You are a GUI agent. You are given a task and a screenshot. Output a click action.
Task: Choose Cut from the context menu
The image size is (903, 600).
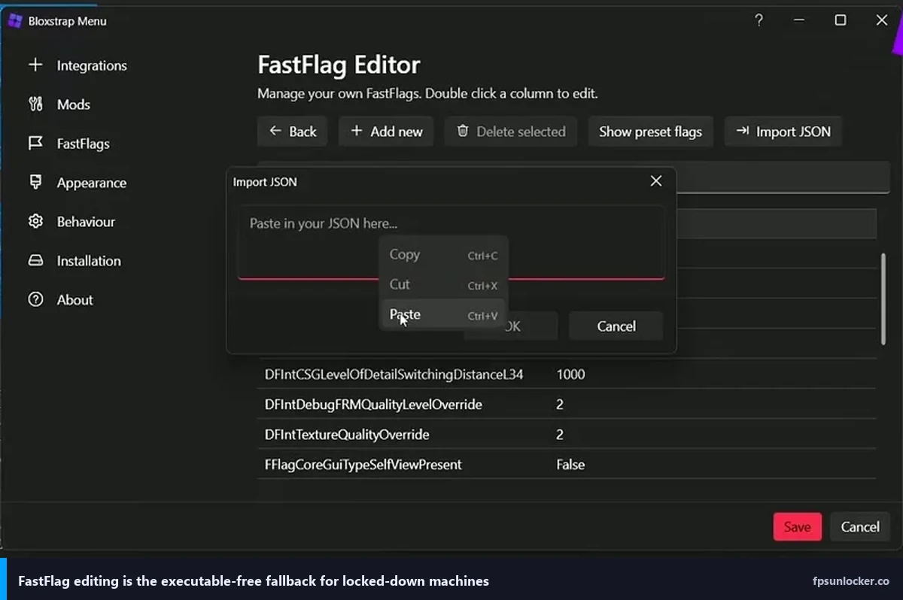[x=443, y=285]
